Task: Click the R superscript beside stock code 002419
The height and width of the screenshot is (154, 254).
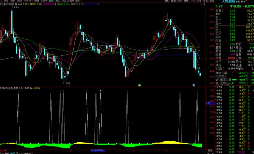Action: (246, 1)
